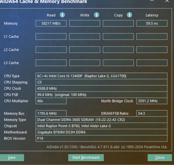Click the Motherboard name field

(101, 132)
